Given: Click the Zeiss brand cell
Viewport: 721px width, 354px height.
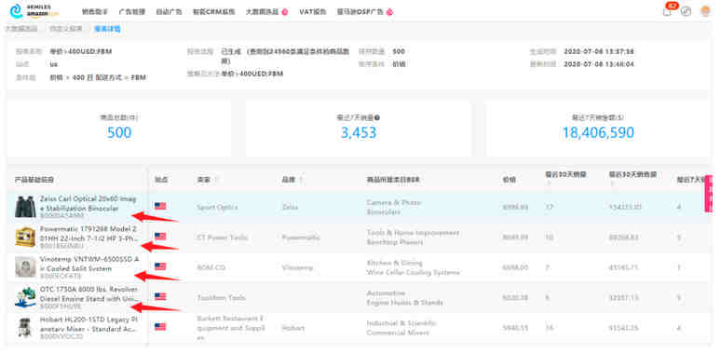Looking at the screenshot, I should pyautogui.click(x=289, y=208).
